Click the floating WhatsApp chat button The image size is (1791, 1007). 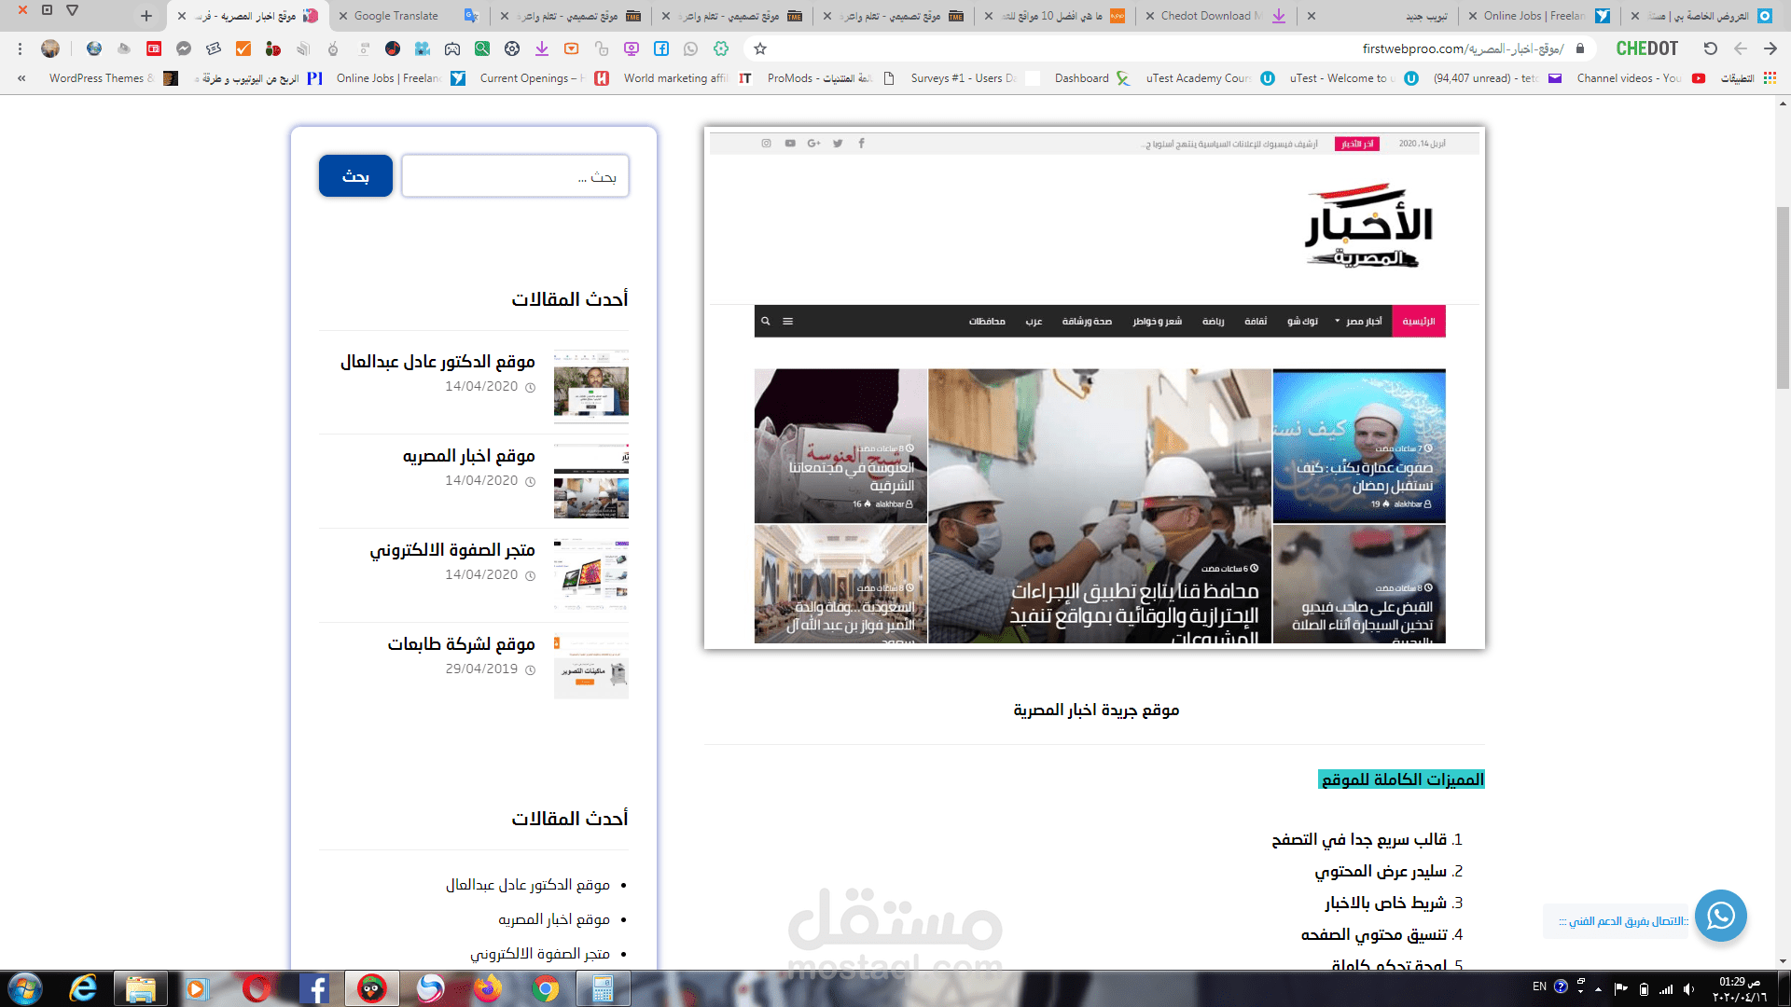click(1721, 916)
